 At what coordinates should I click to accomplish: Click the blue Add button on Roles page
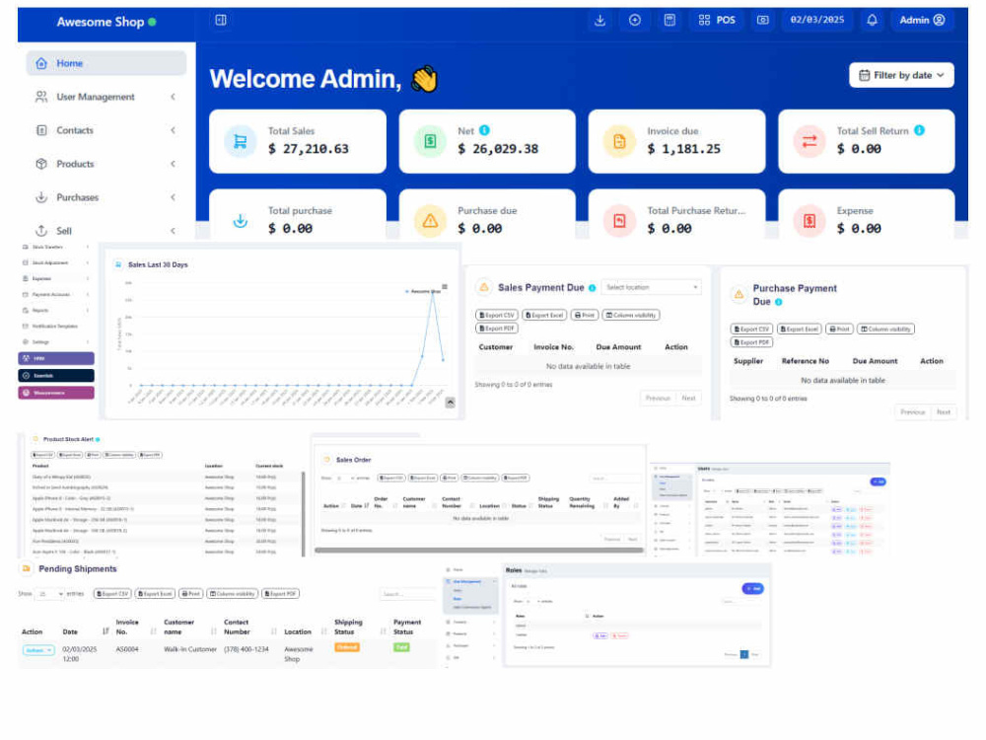(752, 588)
